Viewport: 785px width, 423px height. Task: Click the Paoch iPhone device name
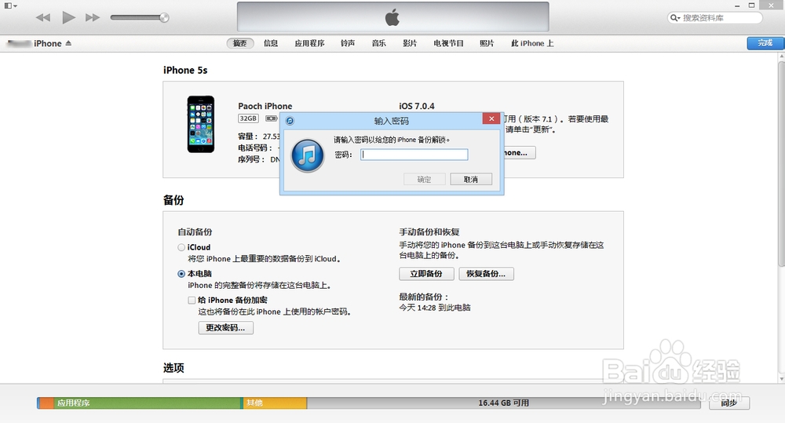click(265, 106)
